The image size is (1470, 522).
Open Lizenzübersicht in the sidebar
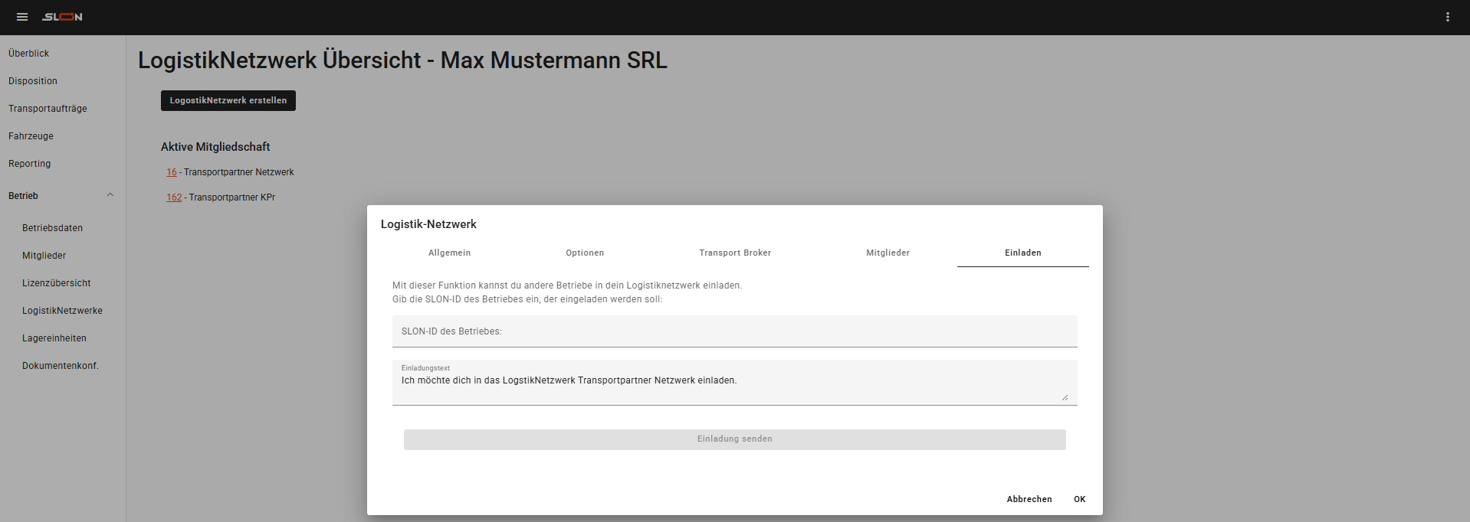(x=57, y=283)
